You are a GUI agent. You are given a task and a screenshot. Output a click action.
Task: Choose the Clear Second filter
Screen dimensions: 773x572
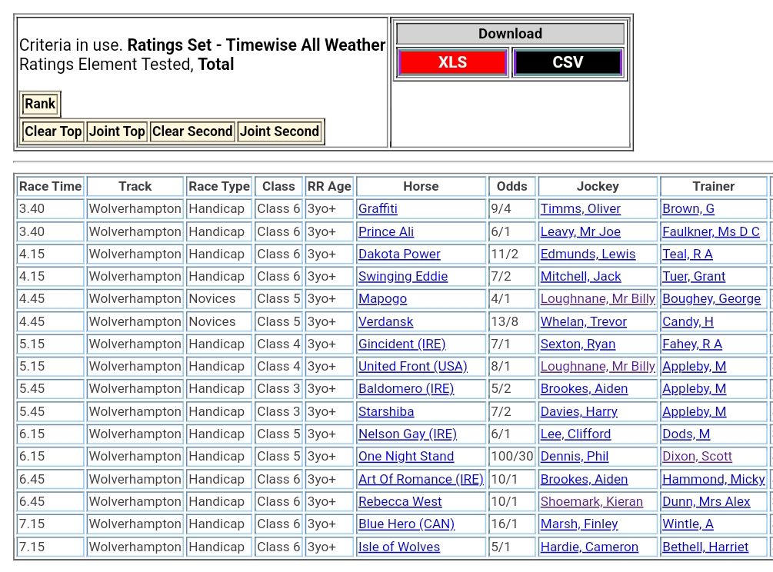[x=192, y=131]
